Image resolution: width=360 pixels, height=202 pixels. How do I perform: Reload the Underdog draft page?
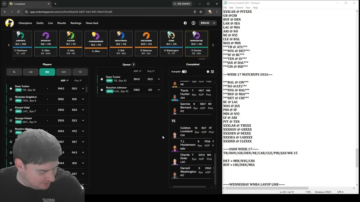18,12
